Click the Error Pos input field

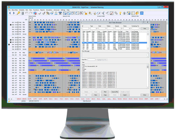pos(91,60)
